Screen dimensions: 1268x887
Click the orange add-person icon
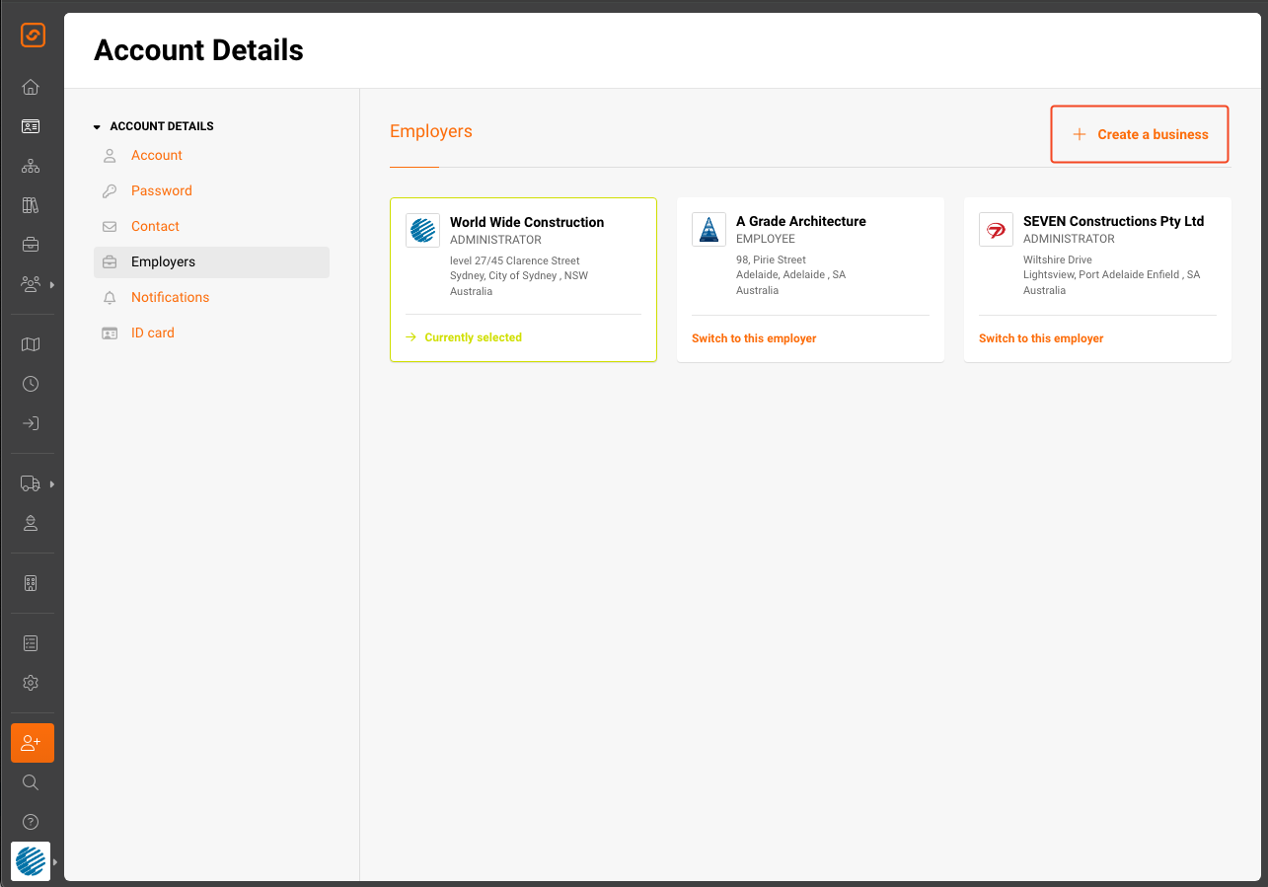coord(31,742)
